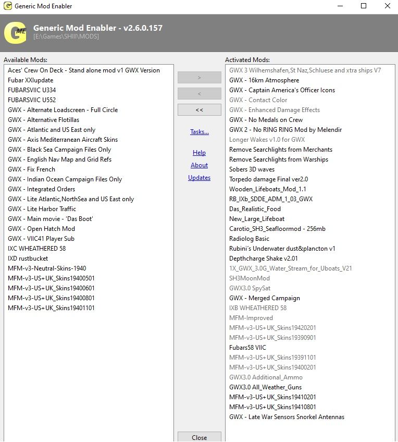Select Fubar XXIupdate in available mods
The height and width of the screenshot is (442, 398).
pos(30,80)
